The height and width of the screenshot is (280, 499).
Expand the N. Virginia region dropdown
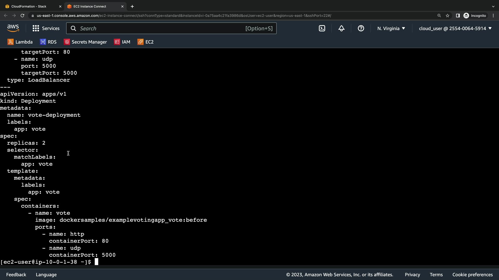[391, 29]
